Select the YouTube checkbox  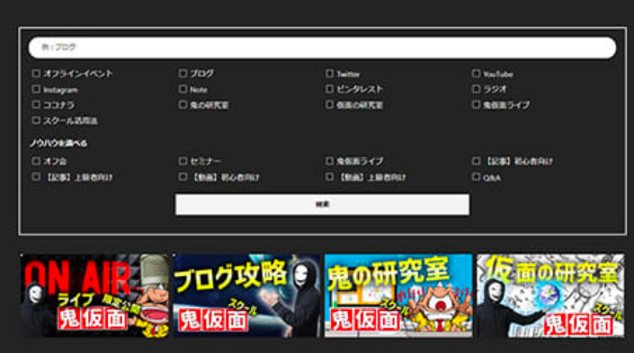(x=476, y=73)
